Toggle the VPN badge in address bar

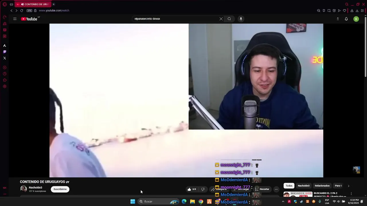tap(29, 11)
